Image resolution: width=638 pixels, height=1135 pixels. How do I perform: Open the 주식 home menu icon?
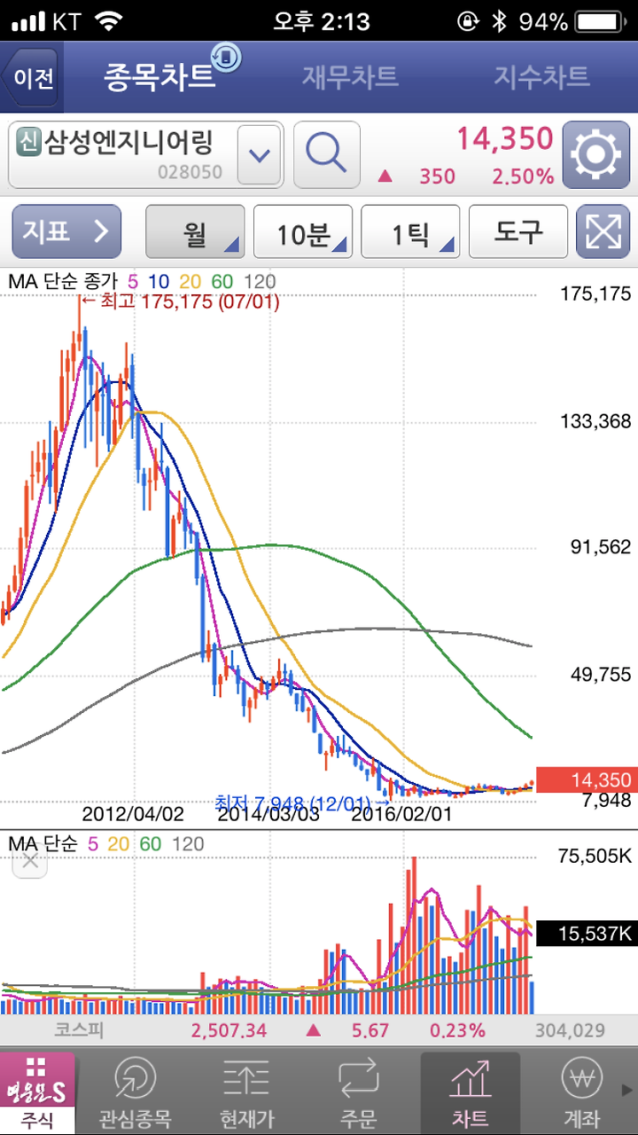37,1093
